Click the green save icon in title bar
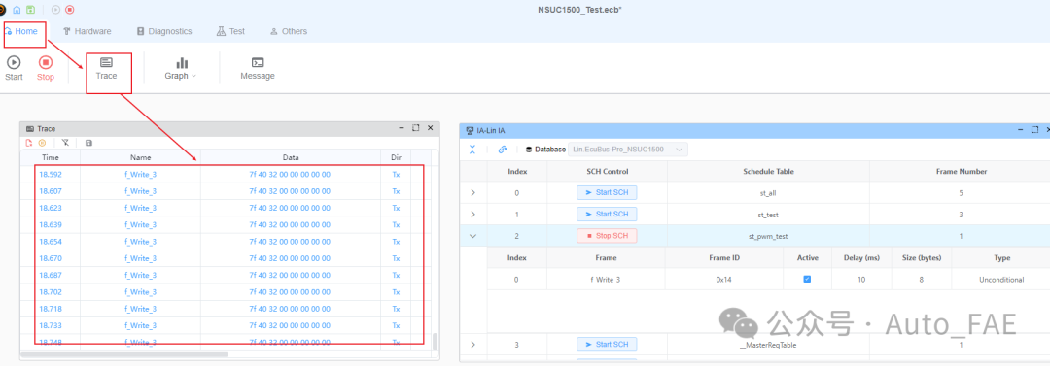Screen dimensions: 1050x366 pos(30,10)
